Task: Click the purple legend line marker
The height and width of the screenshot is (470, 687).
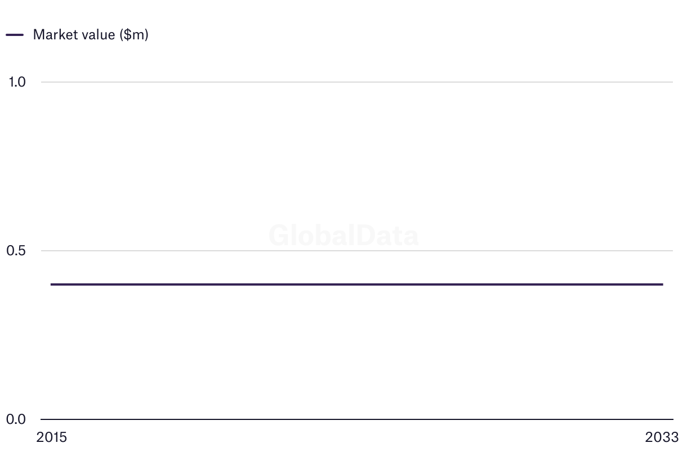Action: click(x=15, y=35)
